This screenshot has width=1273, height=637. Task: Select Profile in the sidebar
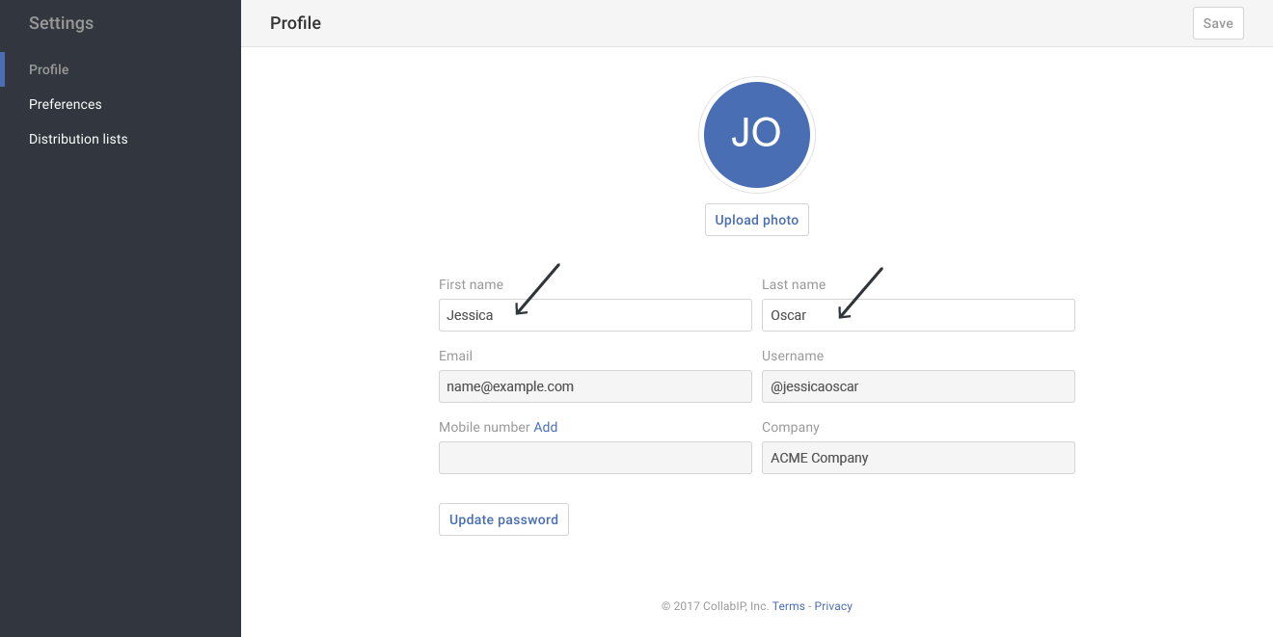point(48,69)
